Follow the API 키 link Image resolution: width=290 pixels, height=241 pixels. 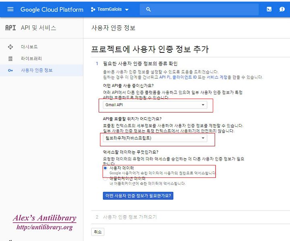(x=165, y=77)
